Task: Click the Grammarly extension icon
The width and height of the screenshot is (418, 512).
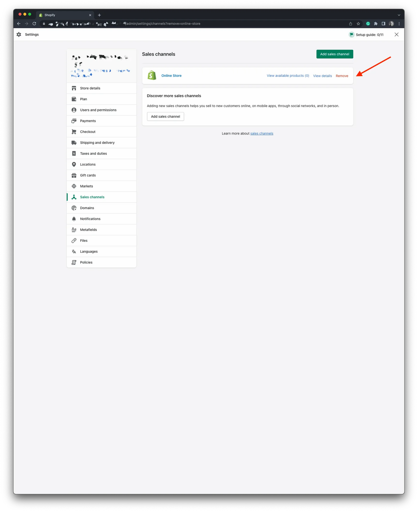Action: (368, 23)
